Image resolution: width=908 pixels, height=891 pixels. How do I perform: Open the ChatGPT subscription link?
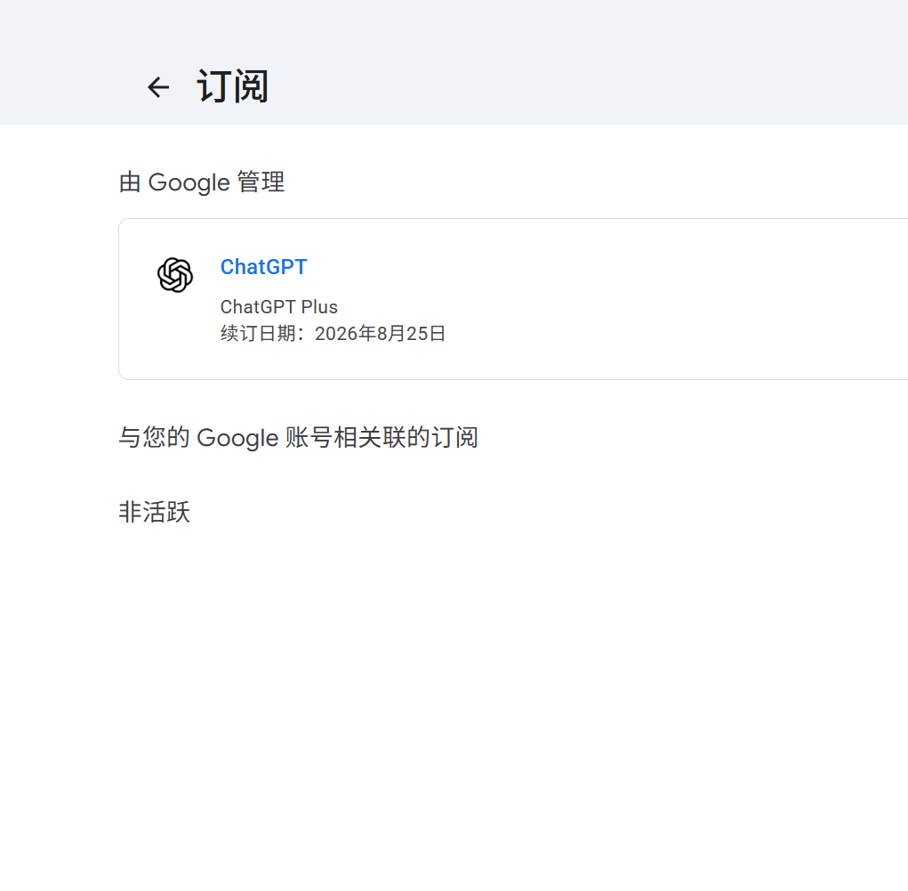tap(263, 267)
